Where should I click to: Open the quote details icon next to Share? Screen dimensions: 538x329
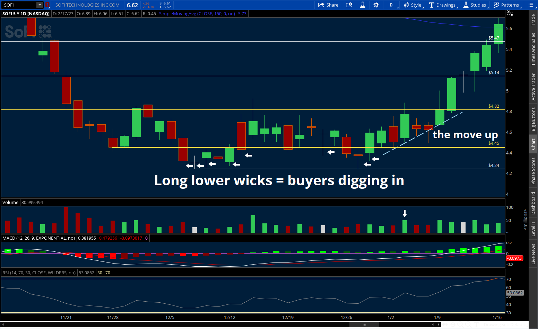pos(349,5)
